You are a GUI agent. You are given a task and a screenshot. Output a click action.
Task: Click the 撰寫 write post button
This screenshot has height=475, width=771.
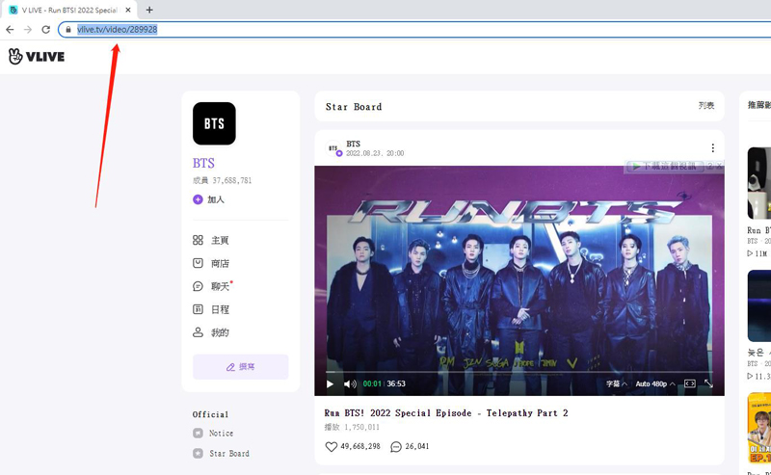point(240,367)
